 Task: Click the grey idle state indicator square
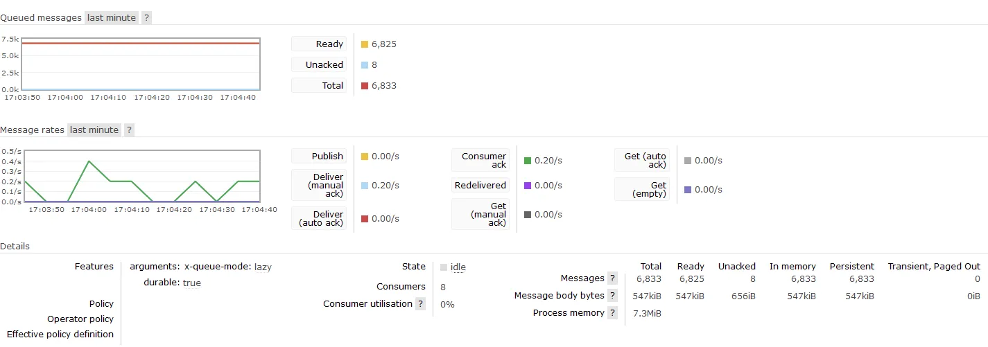(x=444, y=267)
